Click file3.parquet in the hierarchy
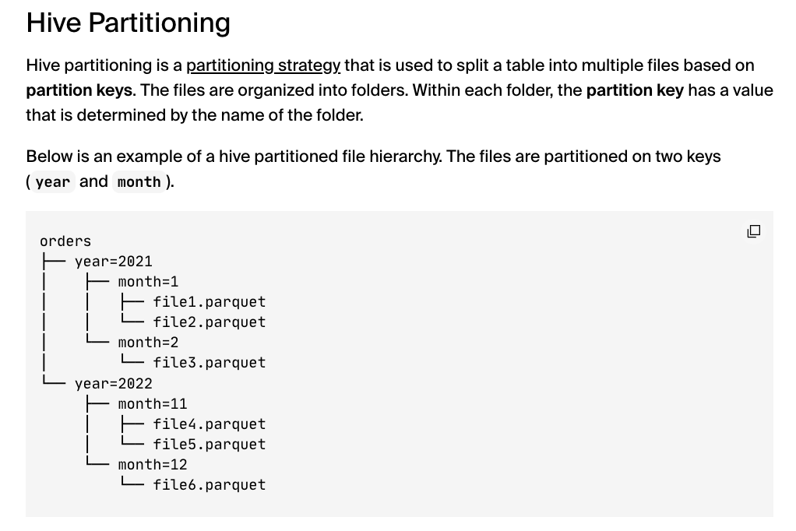796x531 pixels. click(x=209, y=363)
